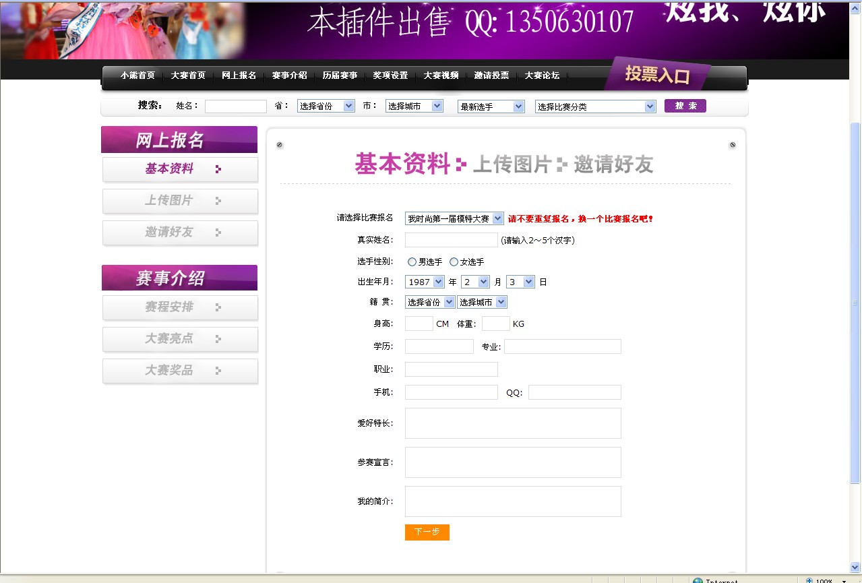Screen dimensions: 862x583
Task: Select 邀请好友 in the sidebar
Action: (180, 233)
